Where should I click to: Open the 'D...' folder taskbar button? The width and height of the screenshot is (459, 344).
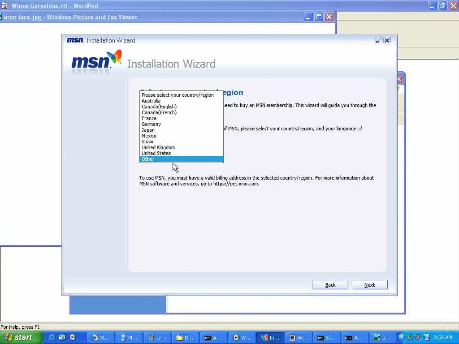[x=185, y=338]
